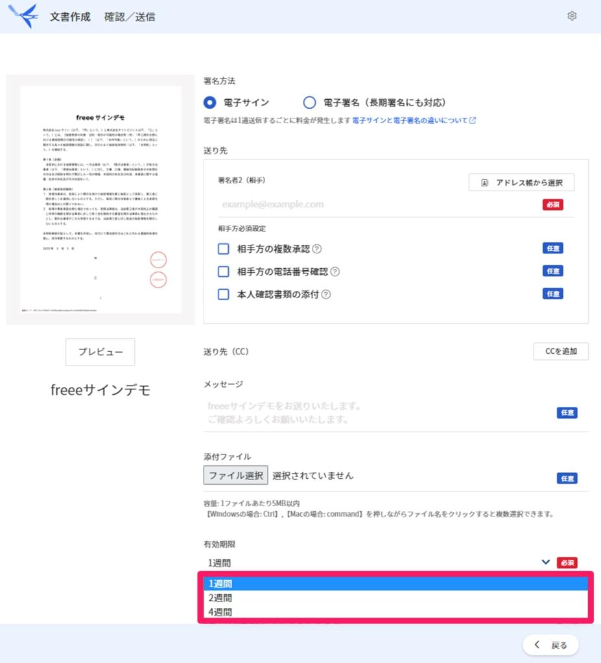Screen dimensions: 601x663
Task: Enable 相手方の電話番号確認 checkbox
Action: tap(223, 272)
